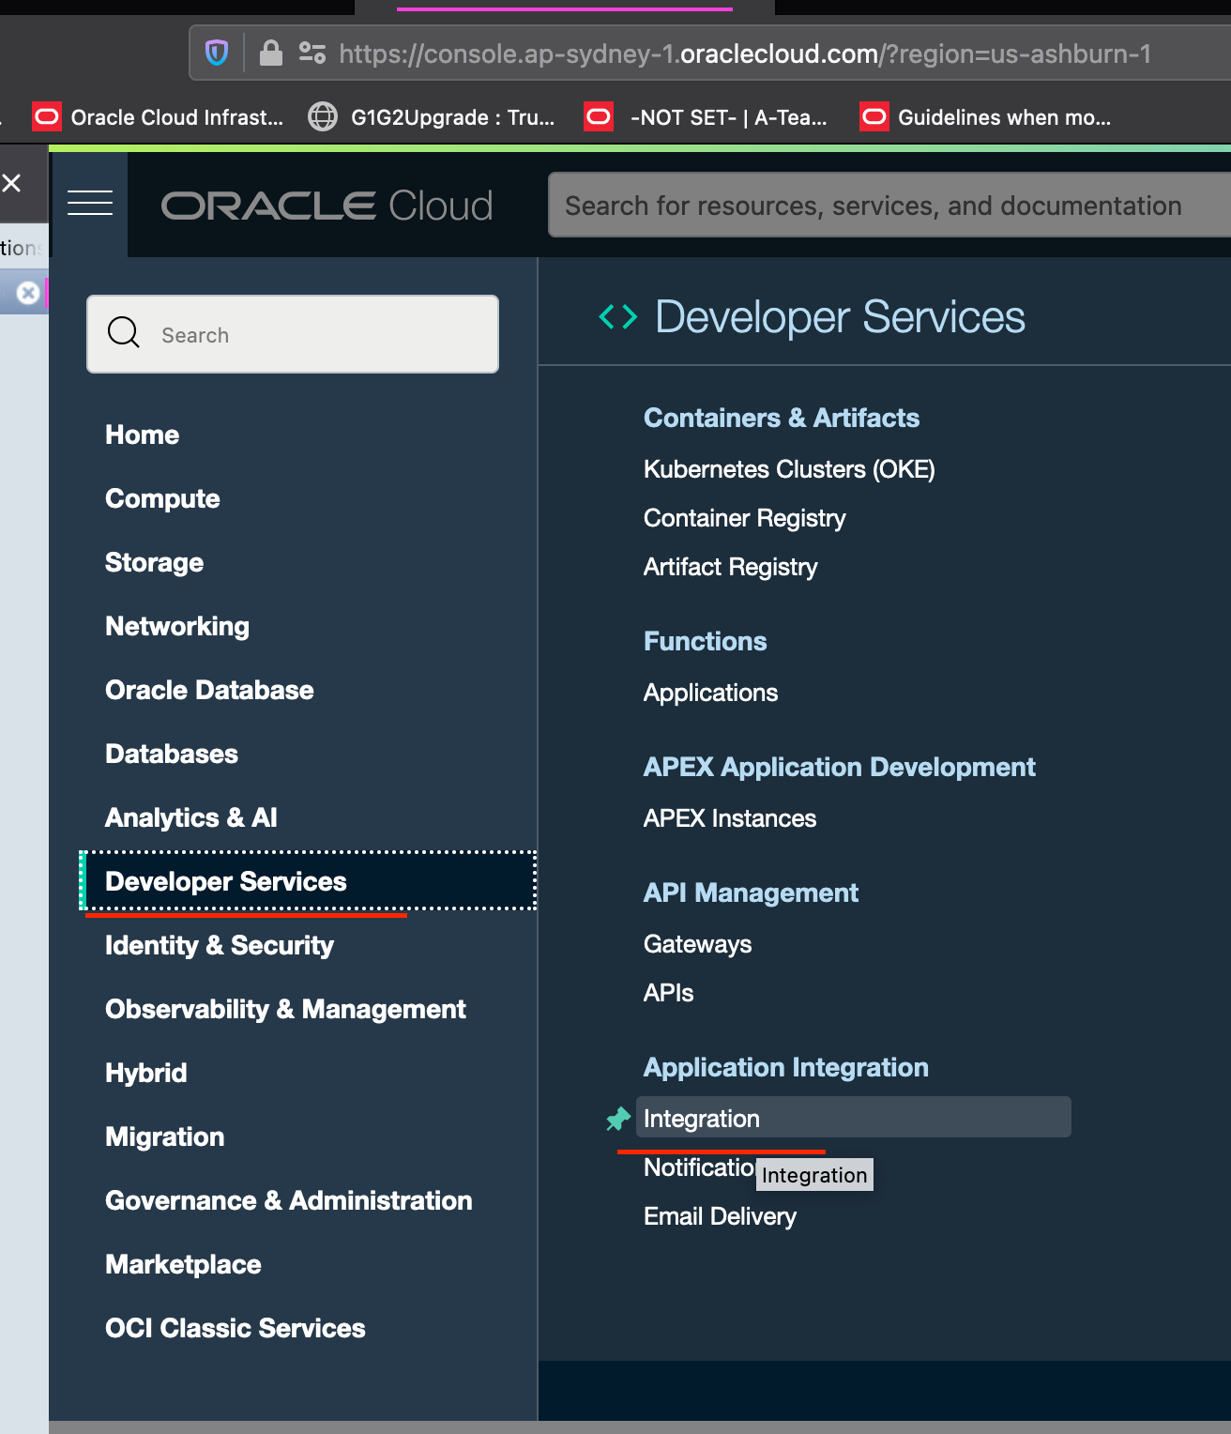Open the hamburger navigation menu

click(90, 203)
